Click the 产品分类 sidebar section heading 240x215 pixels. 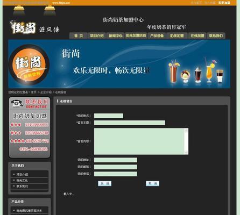18,202
